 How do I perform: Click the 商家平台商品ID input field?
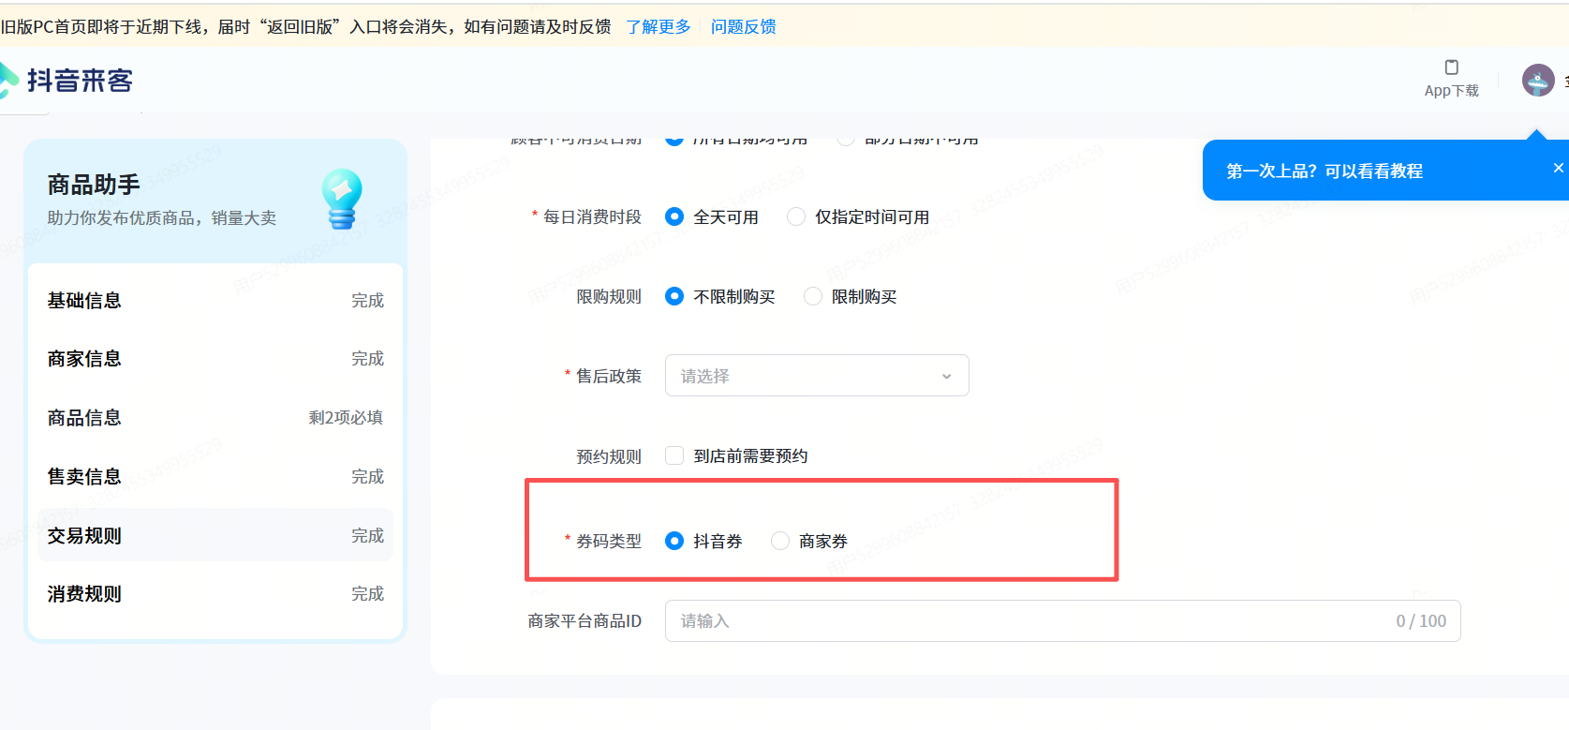[x=1030, y=621]
